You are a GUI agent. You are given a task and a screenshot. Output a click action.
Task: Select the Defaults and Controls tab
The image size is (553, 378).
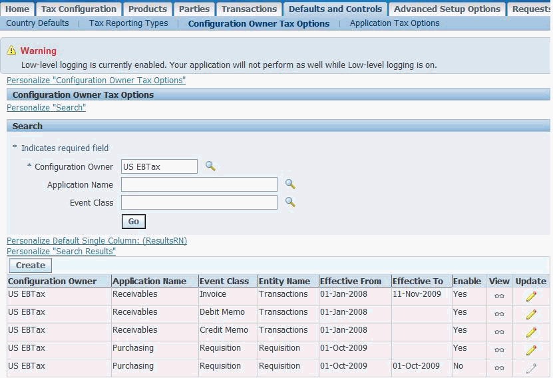coord(335,9)
